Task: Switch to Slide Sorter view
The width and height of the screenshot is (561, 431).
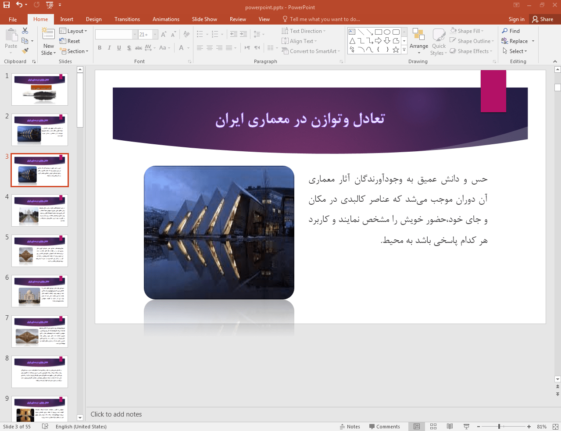Action: click(433, 427)
